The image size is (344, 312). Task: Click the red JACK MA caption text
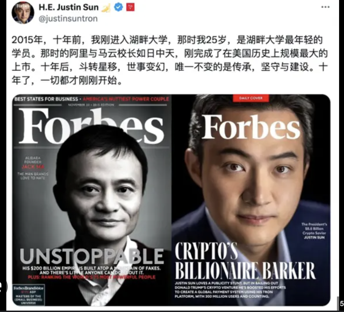click(x=33, y=167)
